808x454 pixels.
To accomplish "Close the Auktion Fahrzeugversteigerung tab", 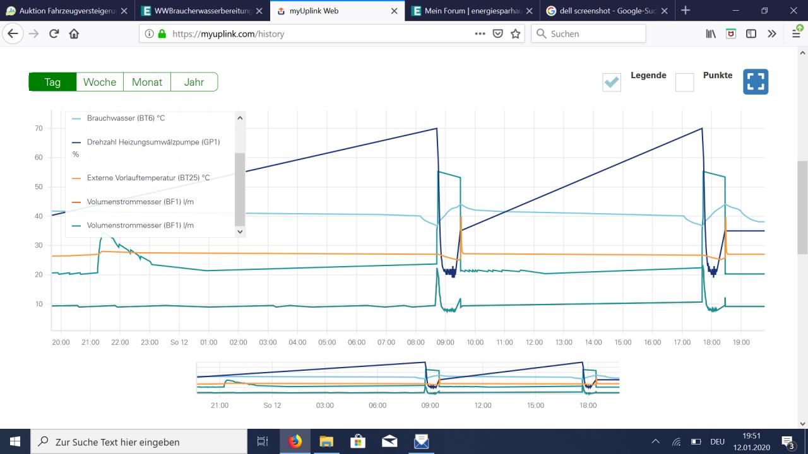I will pos(124,11).
